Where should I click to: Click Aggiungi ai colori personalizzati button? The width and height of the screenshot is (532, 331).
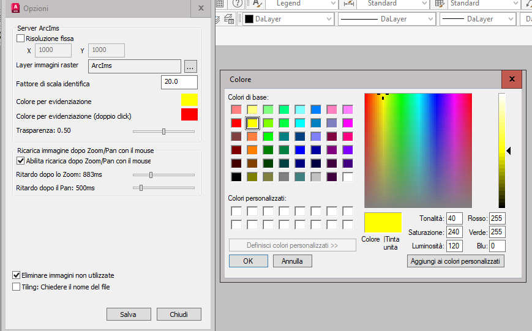coord(455,261)
